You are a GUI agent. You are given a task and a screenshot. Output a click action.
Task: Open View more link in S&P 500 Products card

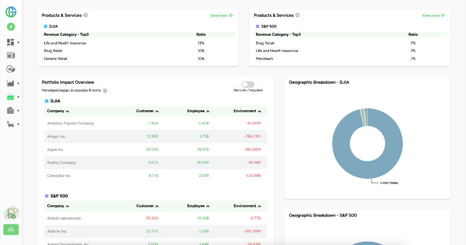(x=433, y=15)
